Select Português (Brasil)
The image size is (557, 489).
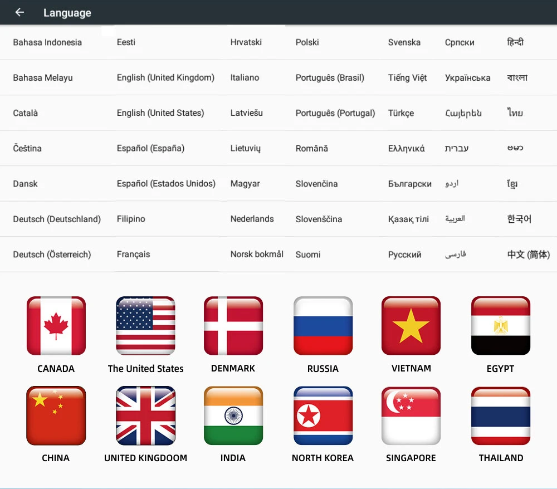tap(330, 78)
